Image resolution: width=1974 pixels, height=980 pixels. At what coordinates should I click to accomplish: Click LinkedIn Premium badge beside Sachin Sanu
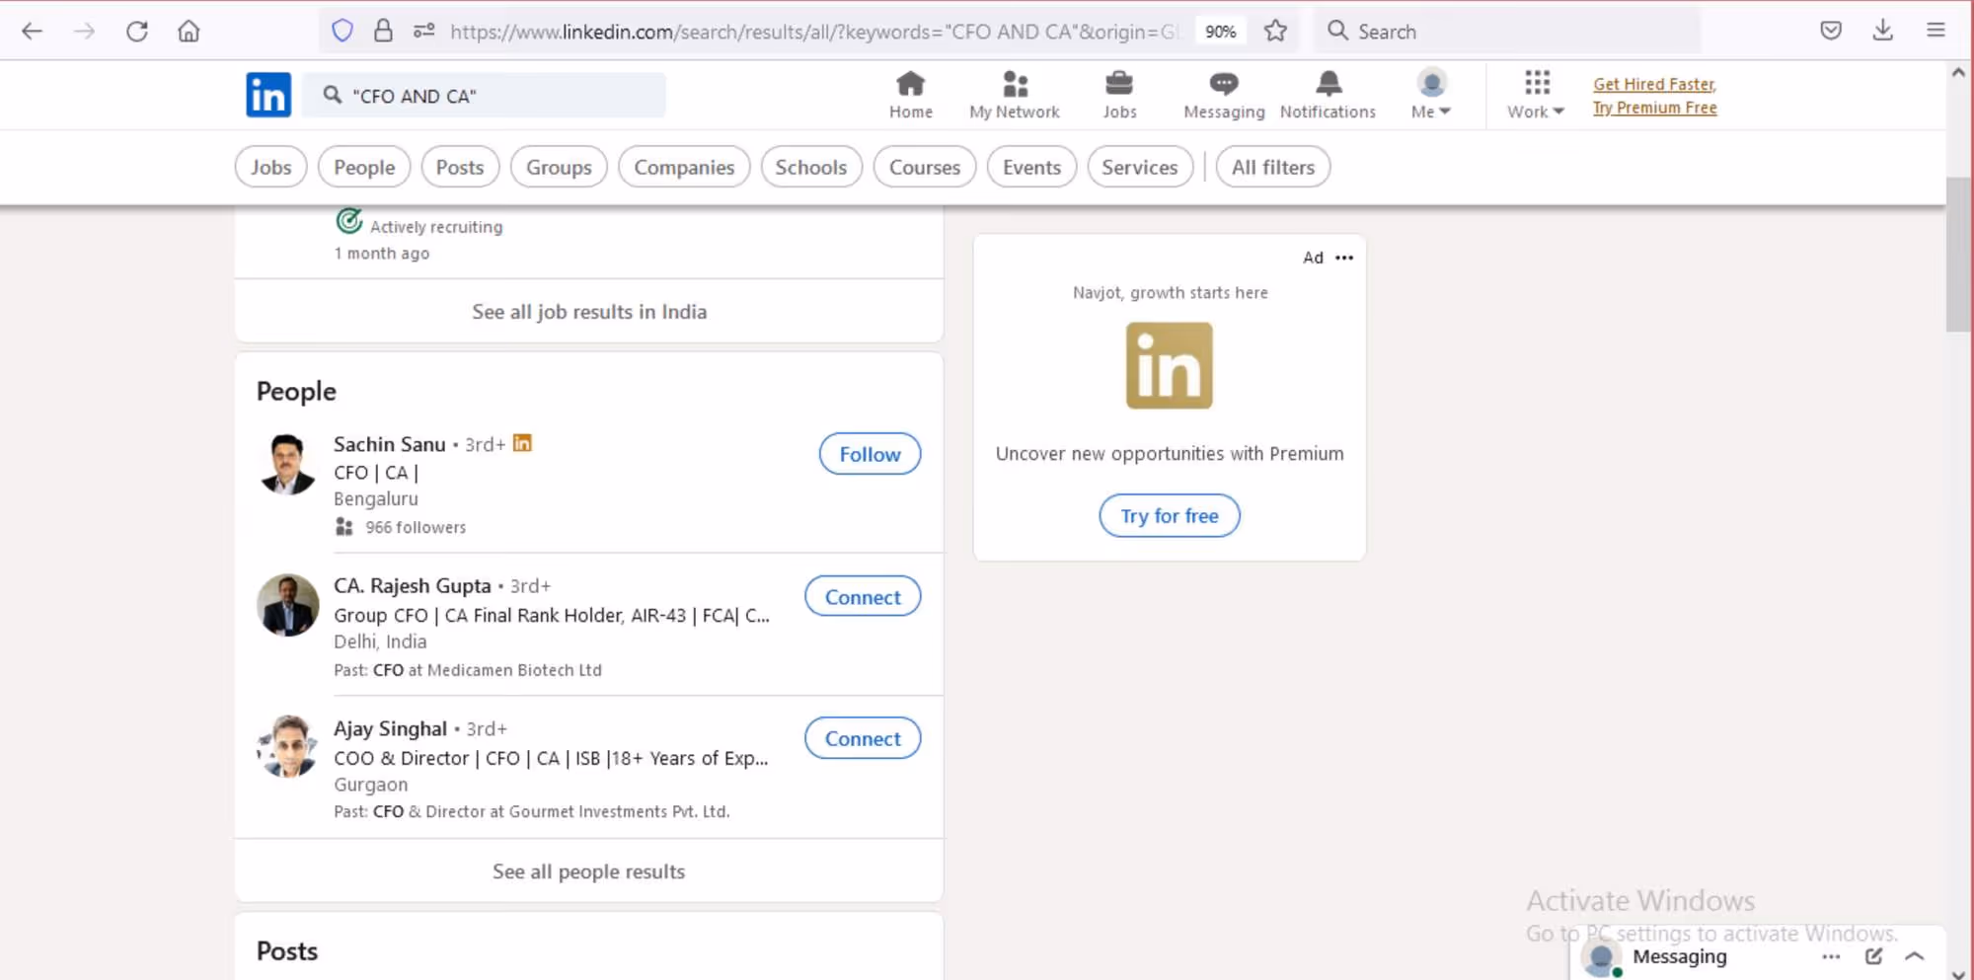point(522,443)
